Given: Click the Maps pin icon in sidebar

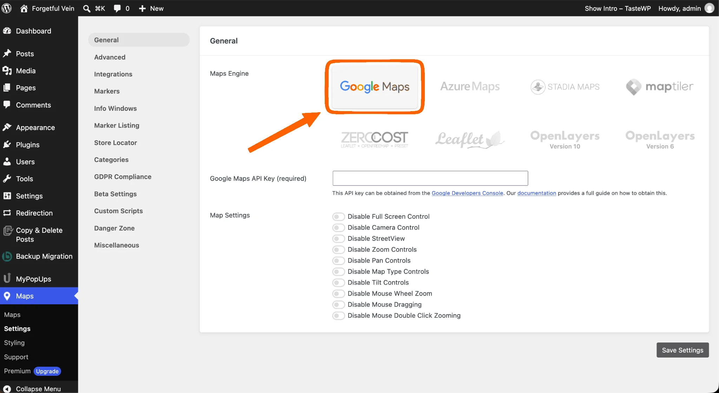Looking at the screenshot, I should 7,296.
